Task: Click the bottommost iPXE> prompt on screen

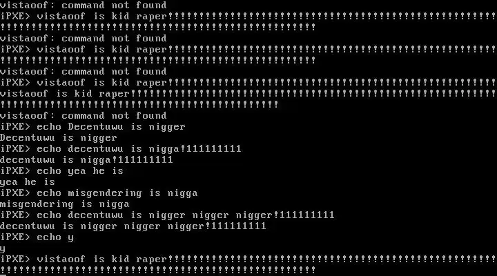Action: coord(15,259)
